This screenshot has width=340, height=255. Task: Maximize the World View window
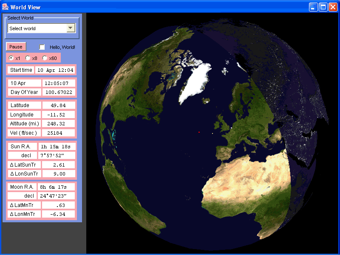(x=323, y=7)
